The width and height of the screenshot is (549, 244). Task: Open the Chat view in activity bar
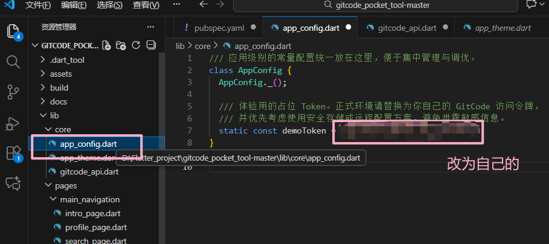click(x=14, y=184)
